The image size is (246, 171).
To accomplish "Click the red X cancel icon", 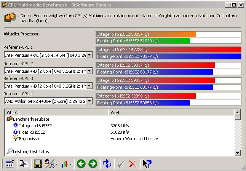I will pyautogui.click(x=133, y=164).
